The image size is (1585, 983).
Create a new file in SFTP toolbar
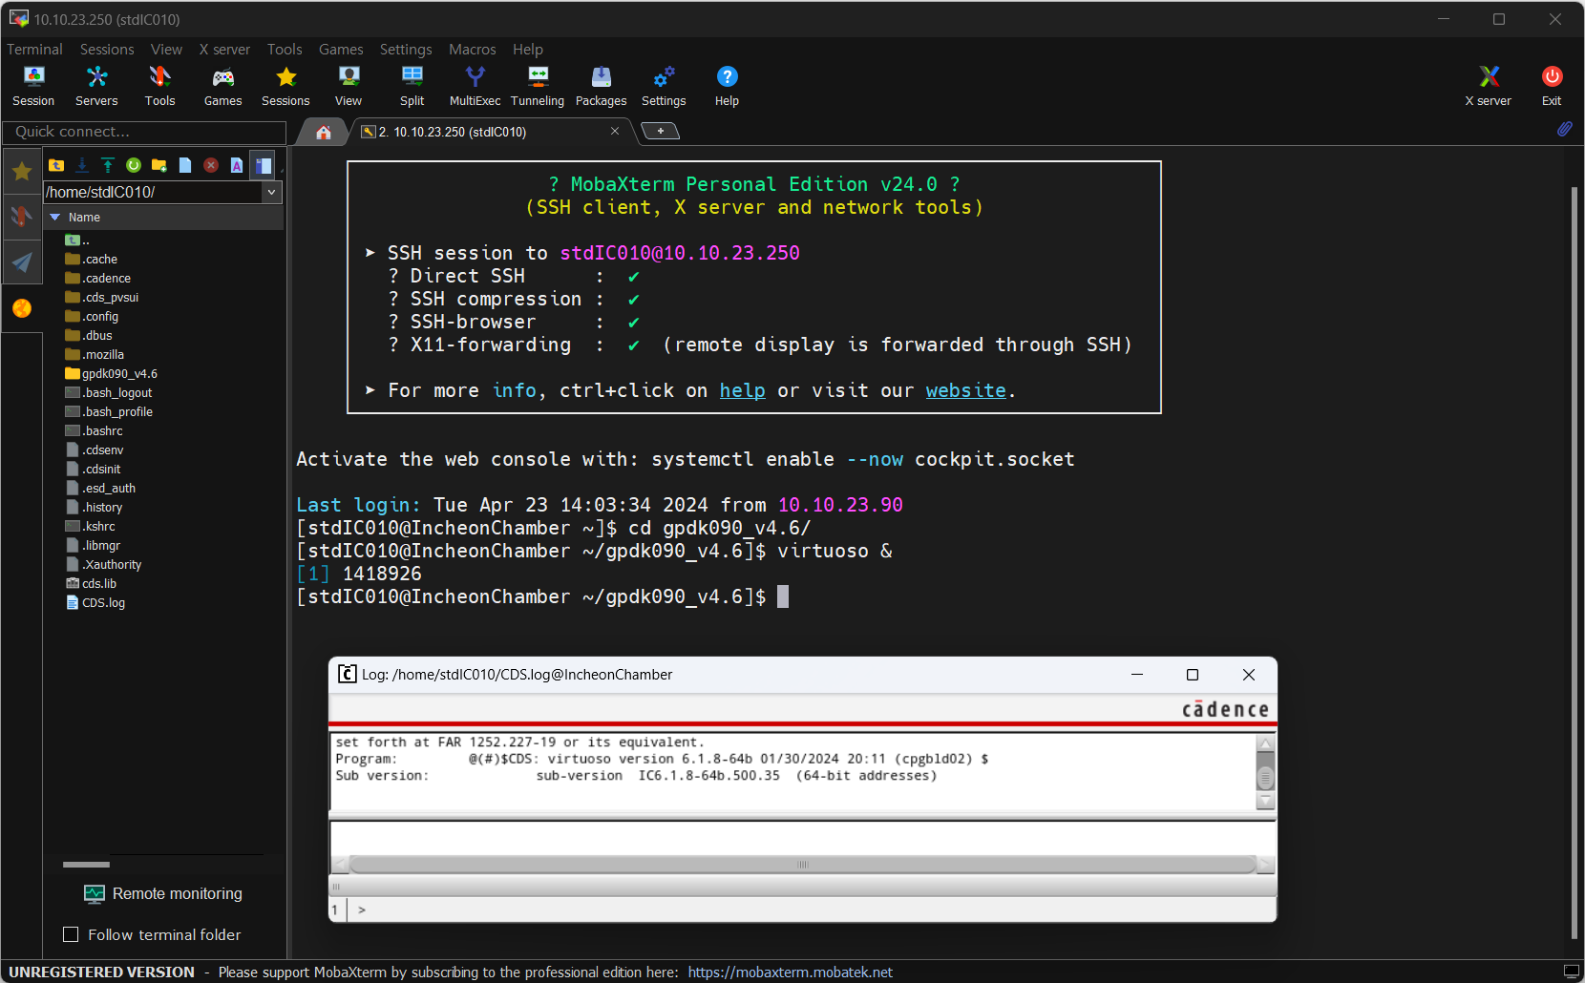click(x=185, y=165)
